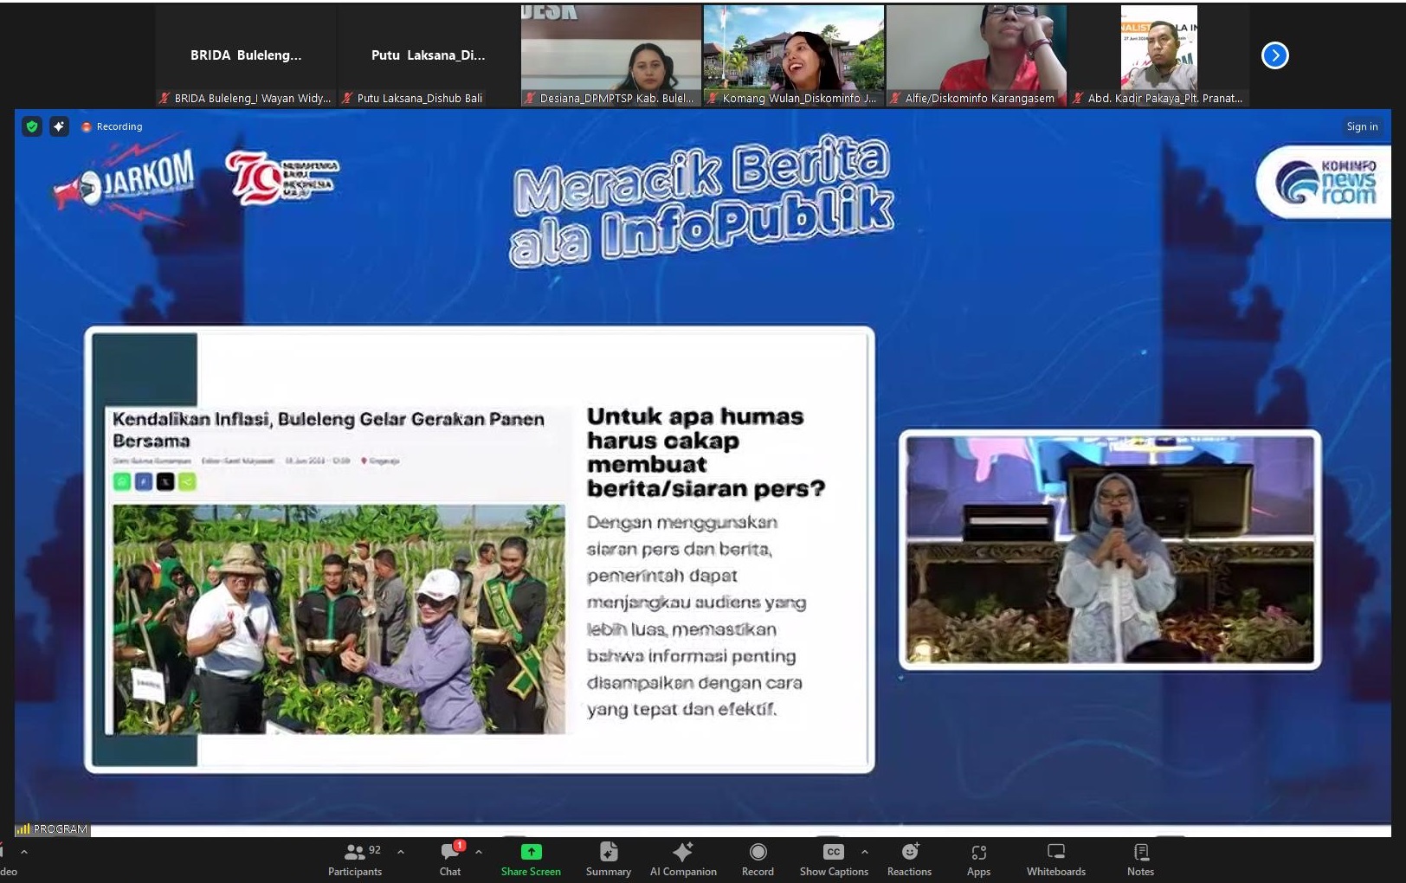Click the green encryption shield icon
1406x883 pixels.
(32, 126)
